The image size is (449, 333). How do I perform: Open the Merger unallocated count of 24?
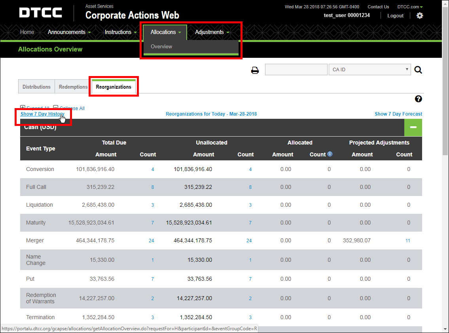[249, 240]
